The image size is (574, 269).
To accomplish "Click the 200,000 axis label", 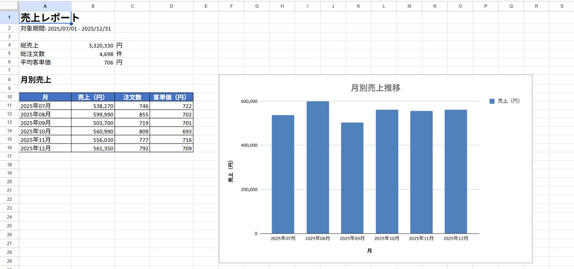I will click(x=248, y=190).
